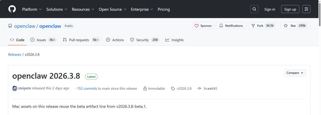The height and width of the screenshot is (115, 321).
Task: Expand the Solutions menu
Action: 57,9
